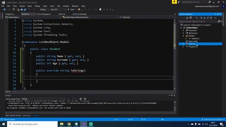The image size is (226, 127).
Task: Open the File menu
Action: tap(3, 6)
